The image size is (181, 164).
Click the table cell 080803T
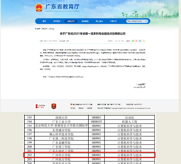tap(97, 122)
